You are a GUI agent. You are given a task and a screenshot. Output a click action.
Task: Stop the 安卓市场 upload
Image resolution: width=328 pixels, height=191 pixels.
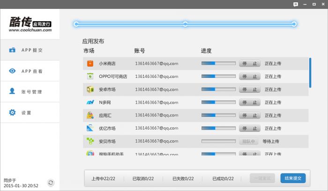(x=250, y=90)
